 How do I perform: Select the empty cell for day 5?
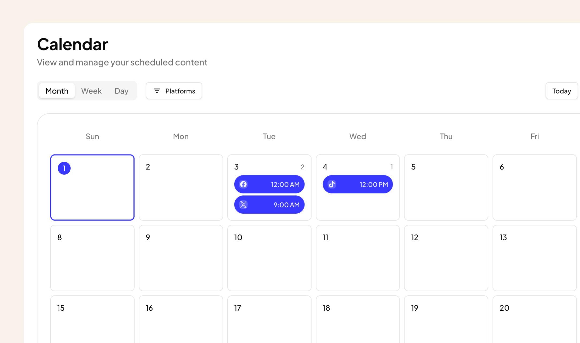tap(446, 187)
